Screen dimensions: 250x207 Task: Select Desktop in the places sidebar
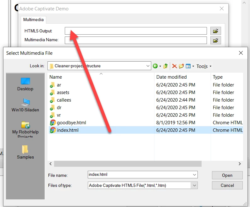(x=25, y=84)
